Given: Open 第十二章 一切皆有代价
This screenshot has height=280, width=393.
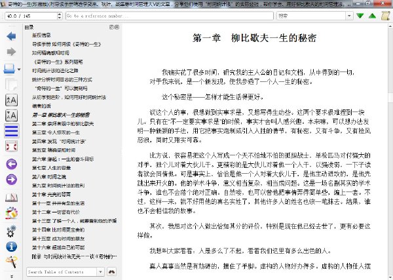Looking at the screenshot, I should [x=56, y=212].
